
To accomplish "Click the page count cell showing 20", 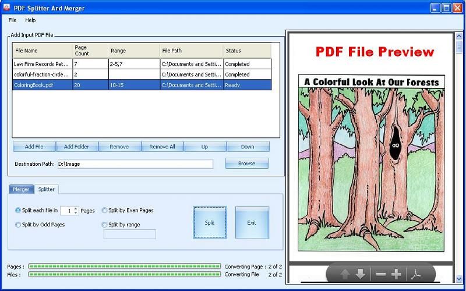I will click(x=90, y=85).
